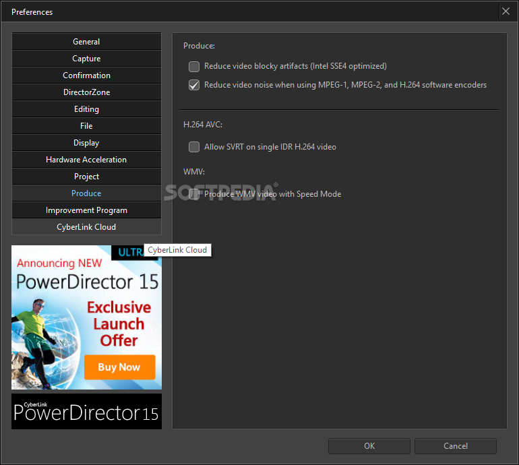The width and height of the screenshot is (519, 465).
Task: Click the WMV section label
Action: point(194,172)
